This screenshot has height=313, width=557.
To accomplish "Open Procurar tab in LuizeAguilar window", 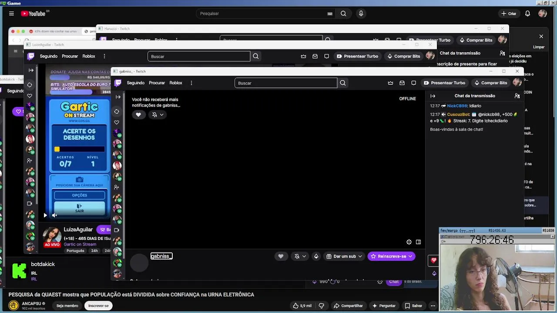I will coord(70,56).
